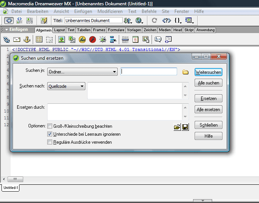
Task: Switch to Zeichen insert tab
Action: click(150, 30)
